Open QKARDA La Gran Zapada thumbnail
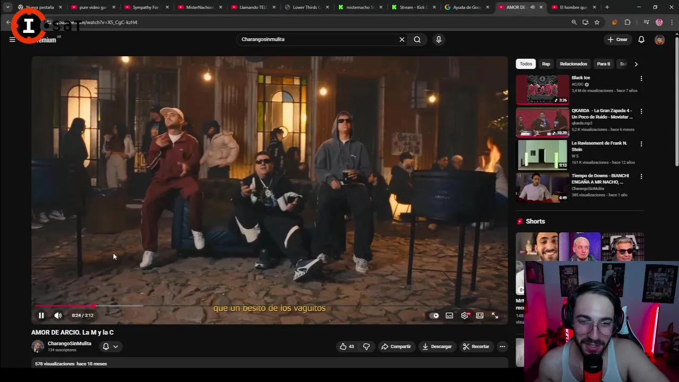Viewport: 679px width, 382px height. tap(542, 122)
